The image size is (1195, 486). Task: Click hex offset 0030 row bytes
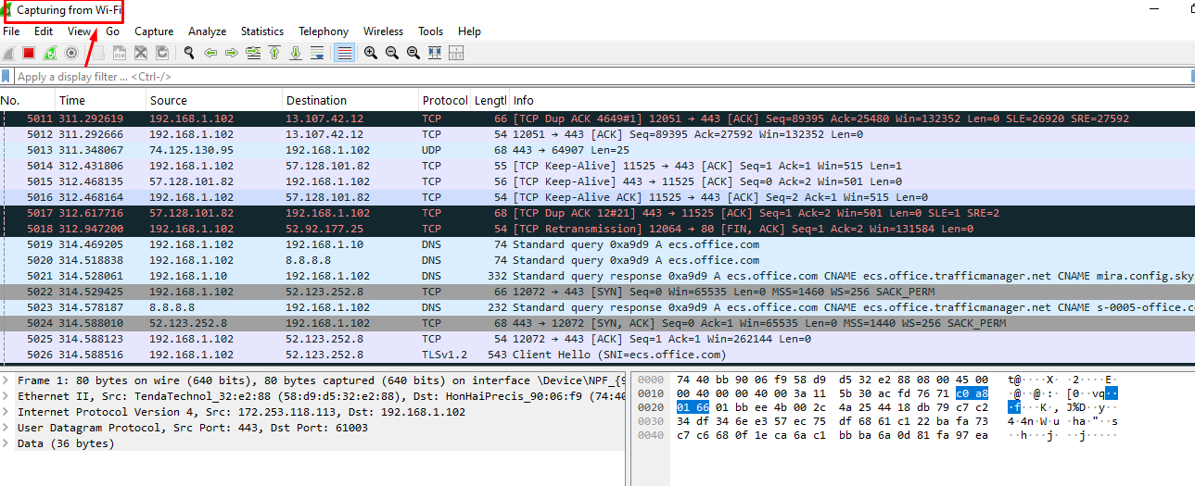pyautogui.click(x=833, y=420)
